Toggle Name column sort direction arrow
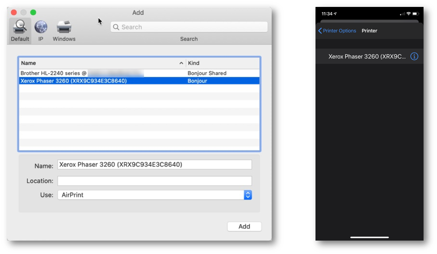This screenshot has width=437, height=254. tap(181, 63)
